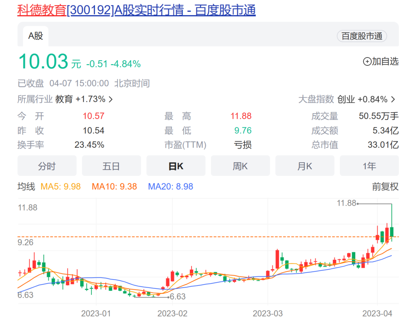Screen dimensions: 401x320
Task: Click the 总市值 value 33.01亿
Action: pyautogui.click(x=383, y=145)
